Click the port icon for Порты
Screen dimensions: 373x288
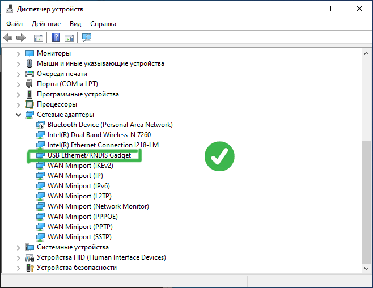tap(29, 84)
